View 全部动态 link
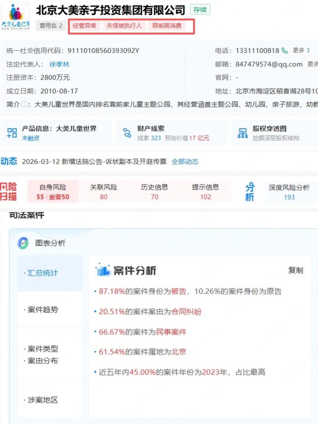This screenshot has height=424, width=318. pyautogui.click(x=185, y=162)
